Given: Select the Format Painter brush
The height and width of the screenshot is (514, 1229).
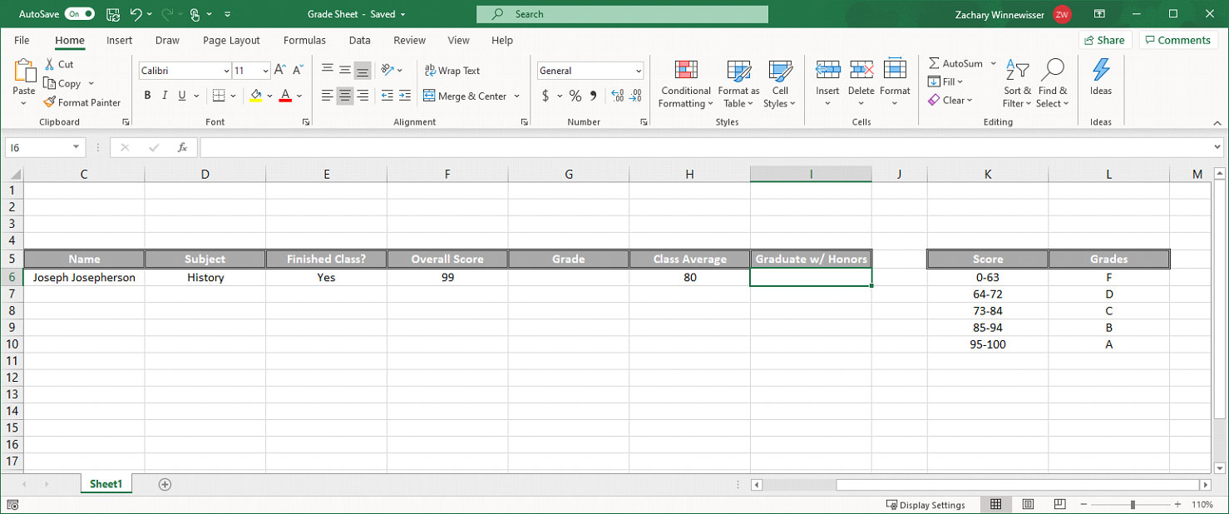Looking at the screenshot, I should coord(50,102).
